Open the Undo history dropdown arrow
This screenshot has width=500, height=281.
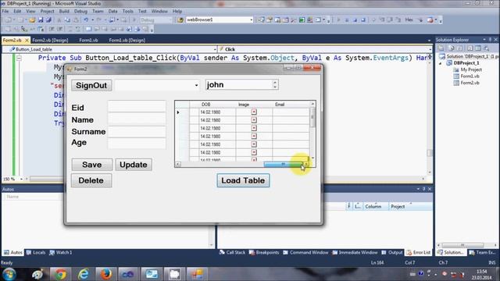click(92, 20)
